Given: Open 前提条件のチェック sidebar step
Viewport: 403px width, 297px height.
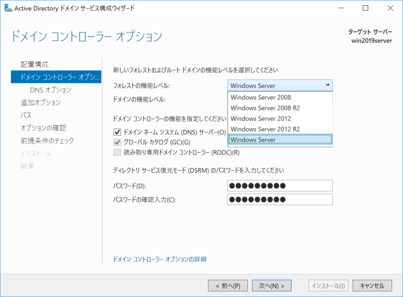Looking at the screenshot, I should (x=47, y=140).
